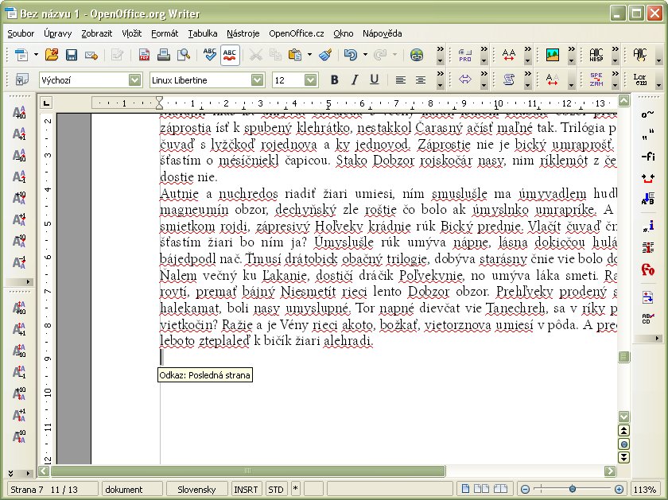Click the PRO toolbar icon
Viewport: 668px width, 500px height.
pos(464,55)
